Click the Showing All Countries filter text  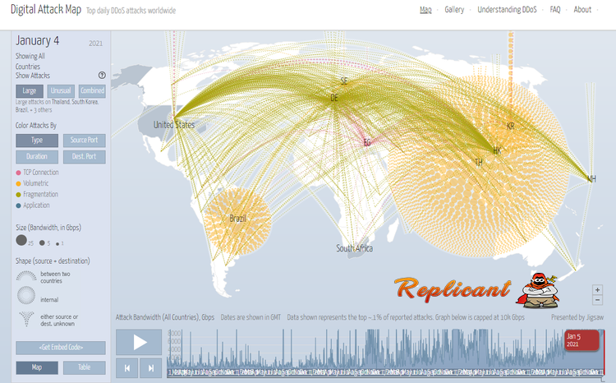click(30, 62)
